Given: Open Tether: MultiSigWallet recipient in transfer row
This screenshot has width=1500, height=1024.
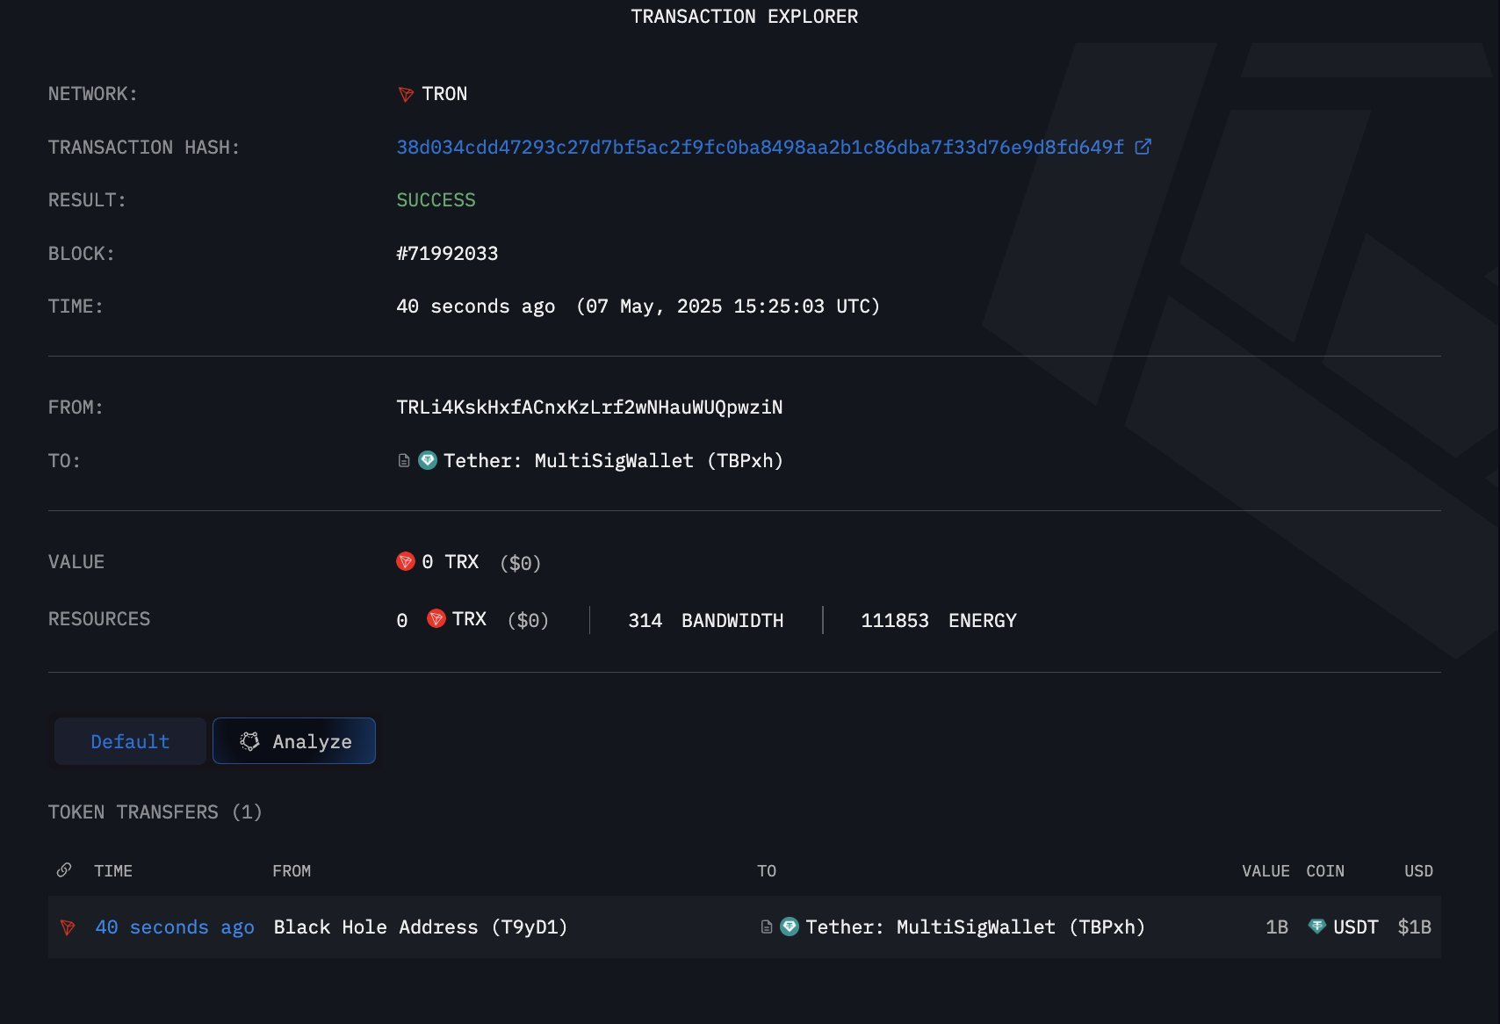Looking at the screenshot, I should (x=975, y=927).
